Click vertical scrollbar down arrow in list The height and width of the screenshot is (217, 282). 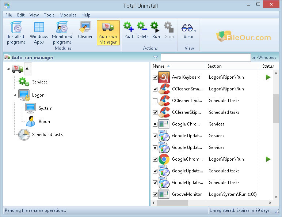tap(276, 197)
